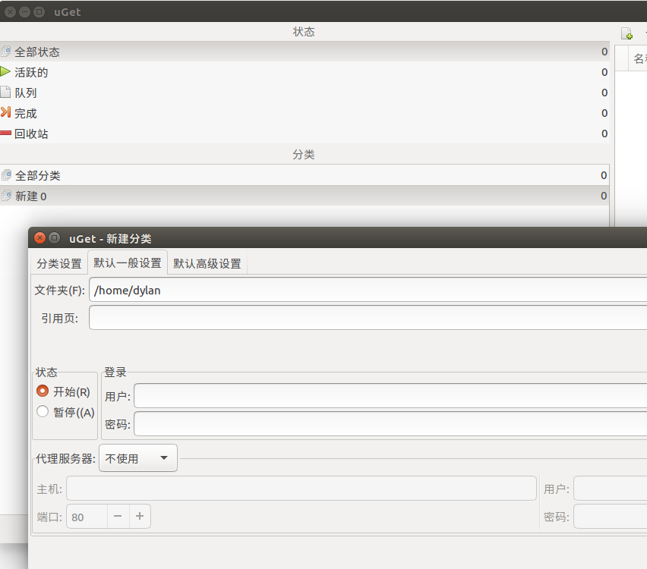Open the 代理服务器 dropdown
This screenshot has width=647, height=569.
tap(138, 457)
